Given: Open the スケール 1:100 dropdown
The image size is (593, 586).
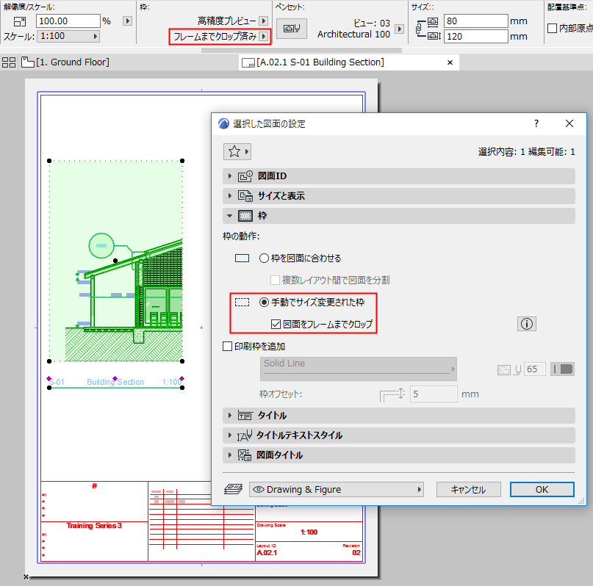Looking at the screenshot, I should point(68,36).
